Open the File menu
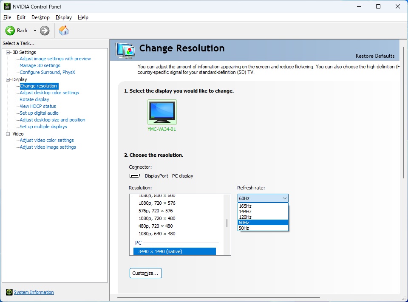408x302 pixels. 7,17
